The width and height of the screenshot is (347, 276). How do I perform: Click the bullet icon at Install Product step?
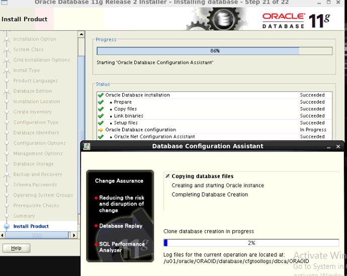(x=7, y=226)
